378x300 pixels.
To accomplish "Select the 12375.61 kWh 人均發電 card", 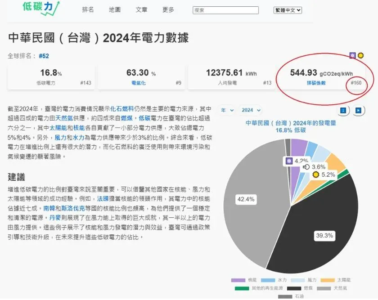I will (x=231, y=77).
